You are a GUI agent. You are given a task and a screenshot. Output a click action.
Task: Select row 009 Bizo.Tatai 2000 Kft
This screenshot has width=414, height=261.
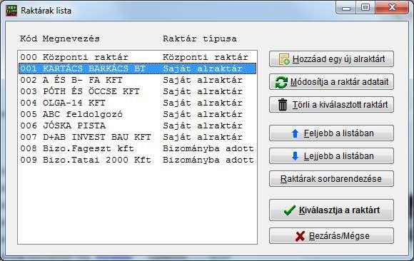tap(137, 160)
